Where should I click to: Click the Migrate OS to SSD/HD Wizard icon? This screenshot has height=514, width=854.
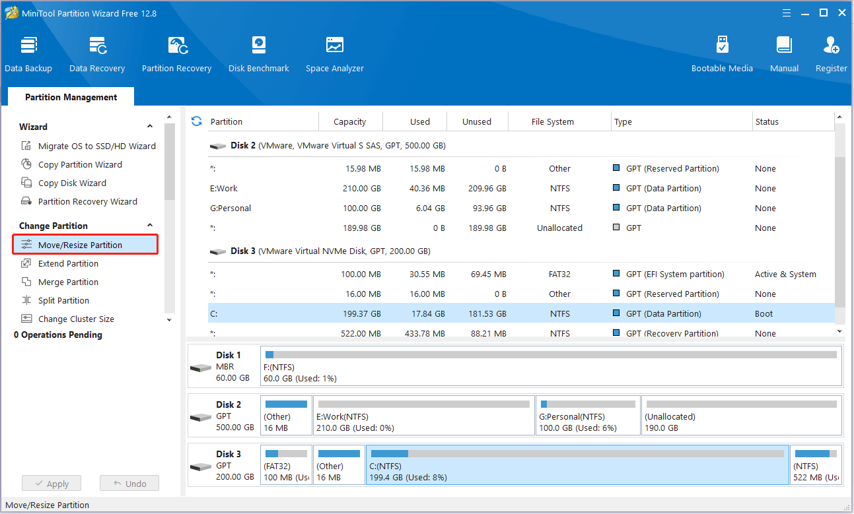(26, 146)
